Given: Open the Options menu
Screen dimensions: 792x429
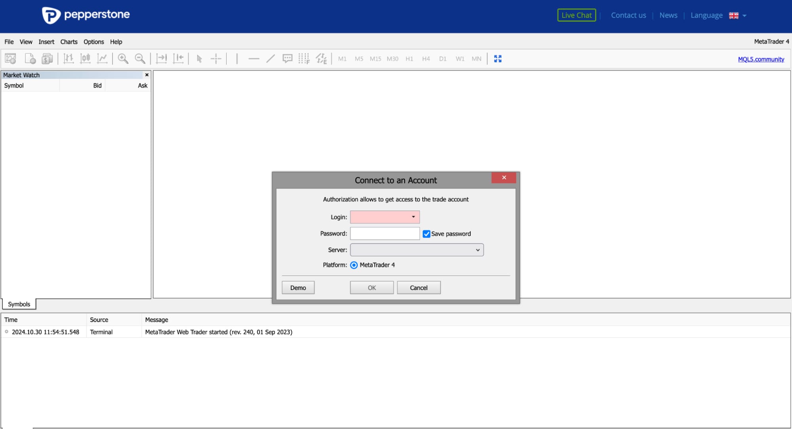Looking at the screenshot, I should pos(94,42).
